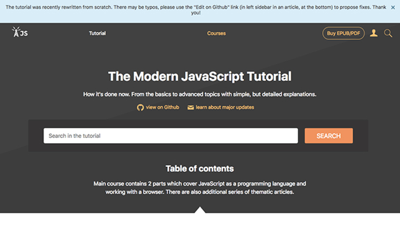
Task: Click the dark panel surrounding the search field
Action: click(x=36, y=136)
